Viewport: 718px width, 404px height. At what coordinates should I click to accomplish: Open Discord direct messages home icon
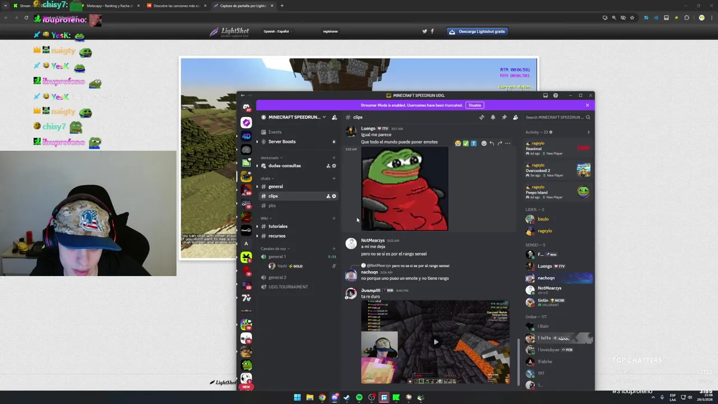pos(246,107)
